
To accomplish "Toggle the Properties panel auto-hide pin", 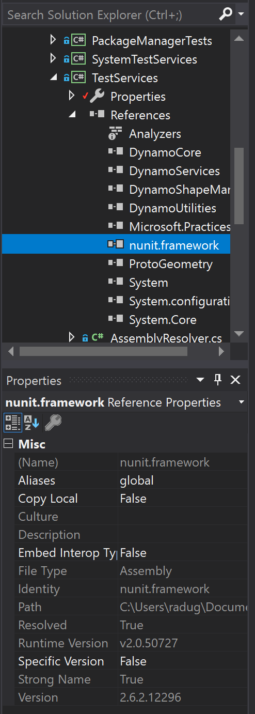I will 218,380.
